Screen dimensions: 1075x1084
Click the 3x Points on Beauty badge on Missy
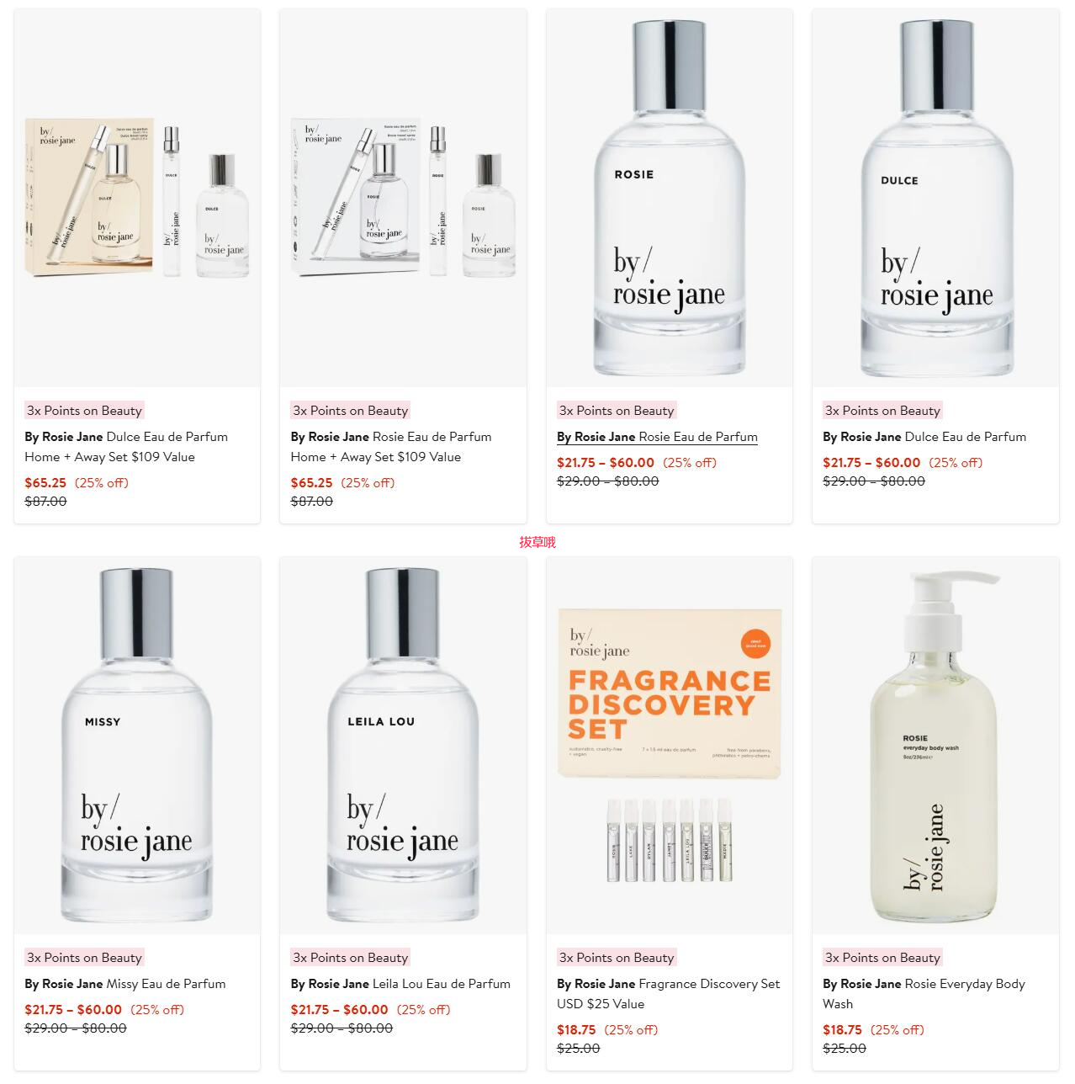(x=84, y=958)
